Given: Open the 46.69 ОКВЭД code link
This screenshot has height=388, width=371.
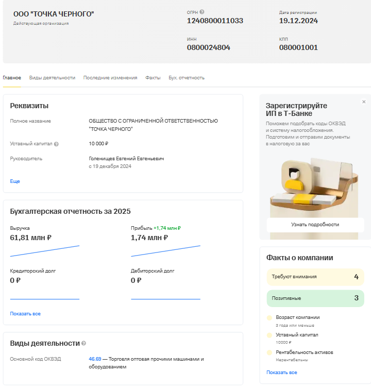Looking at the screenshot, I should click(x=95, y=359).
